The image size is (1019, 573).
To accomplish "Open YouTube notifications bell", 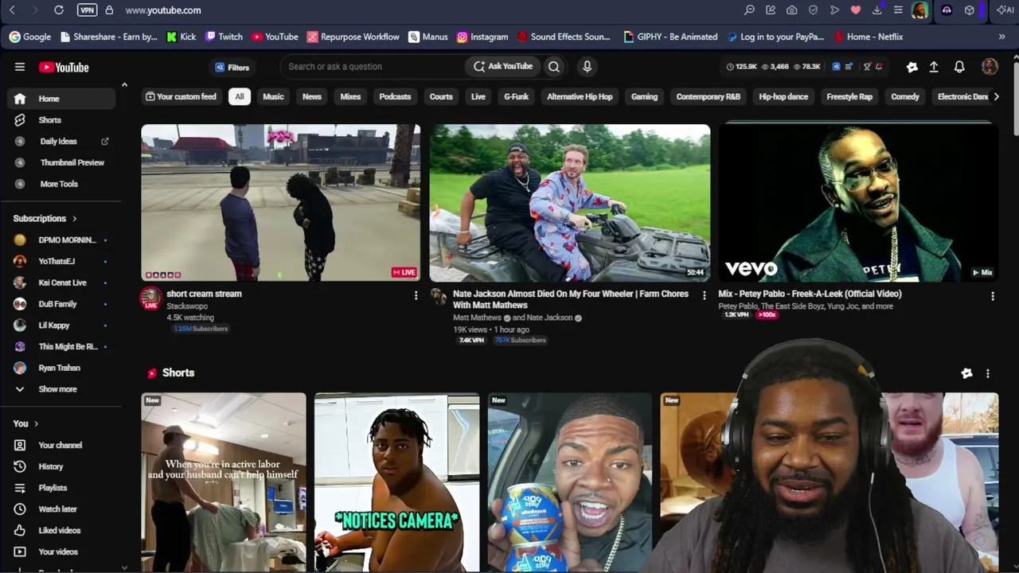I will tap(959, 67).
